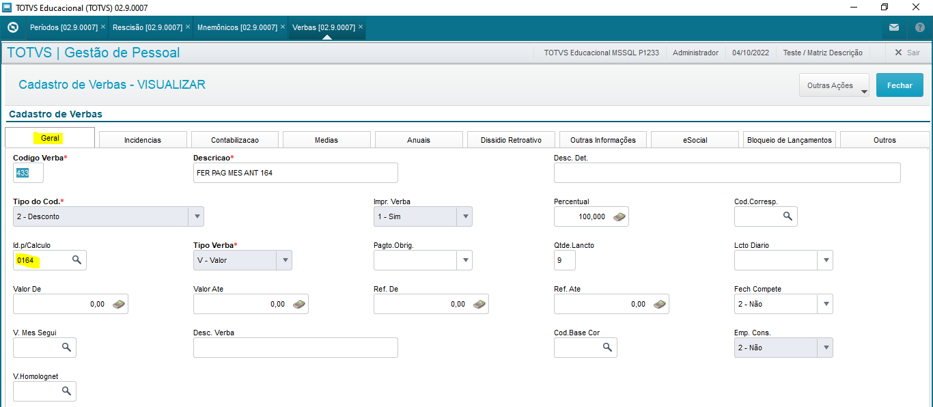The width and height of the screenshot is (933, 407).
Task: Click the Desc. Verba input field
Action: [296, 348]
